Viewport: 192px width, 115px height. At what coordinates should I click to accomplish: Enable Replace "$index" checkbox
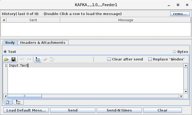click(x=150, y=59)
